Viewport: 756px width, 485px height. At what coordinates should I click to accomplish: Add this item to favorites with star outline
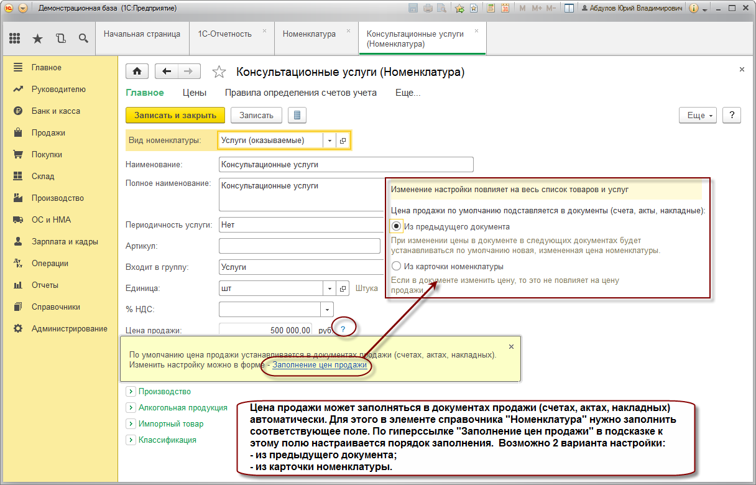point(219,72)
